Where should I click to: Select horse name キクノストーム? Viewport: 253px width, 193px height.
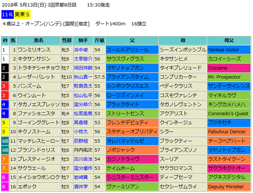click(34, 131)
